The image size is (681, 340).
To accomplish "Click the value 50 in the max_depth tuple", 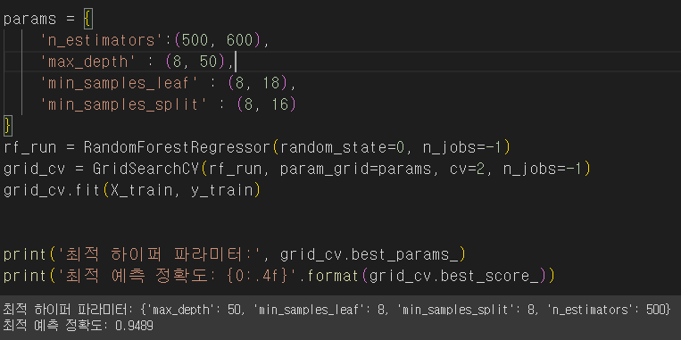I will [x=209, y=62].
